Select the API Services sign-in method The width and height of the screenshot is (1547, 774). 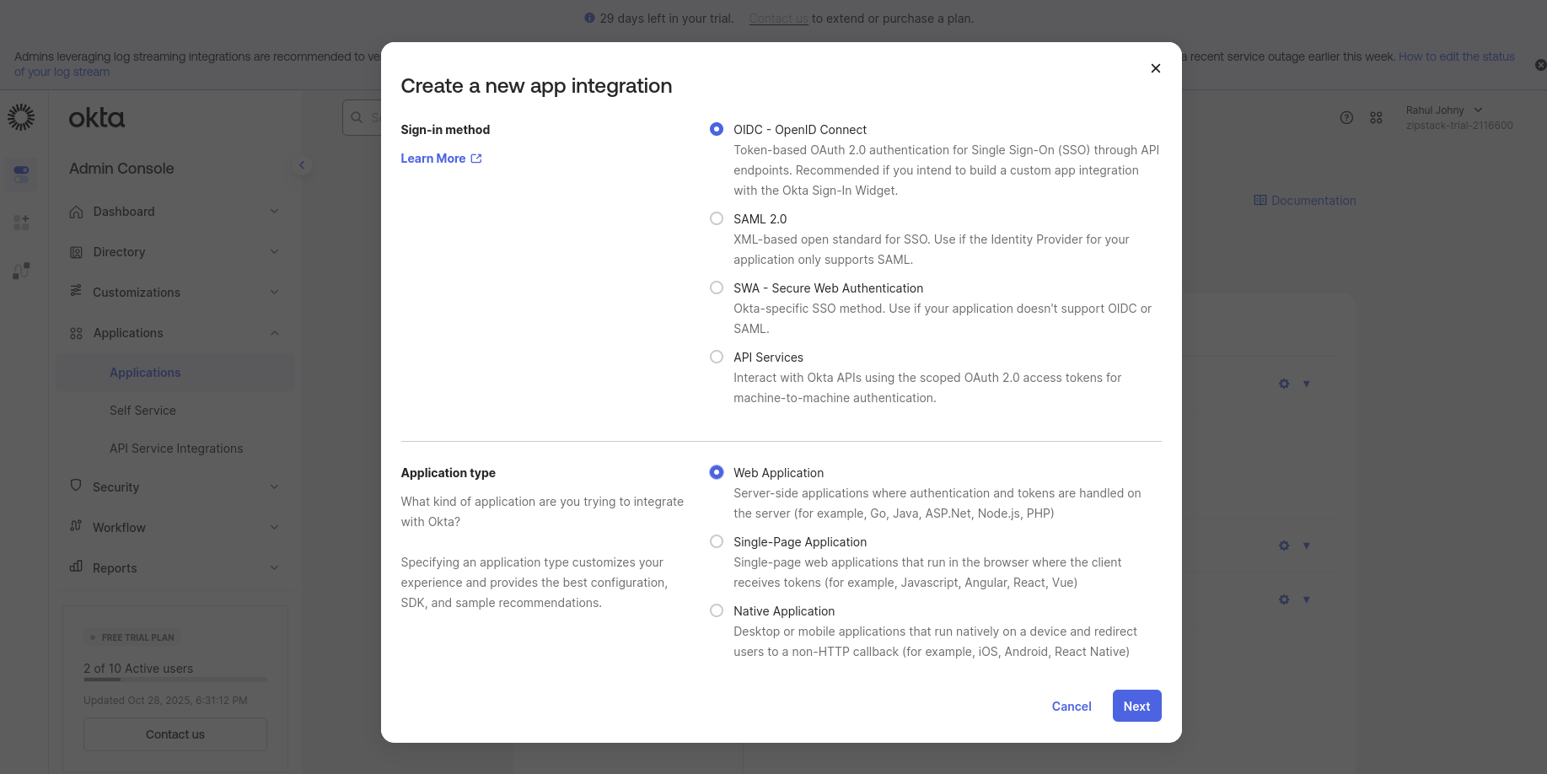click(x=716, y=357)
